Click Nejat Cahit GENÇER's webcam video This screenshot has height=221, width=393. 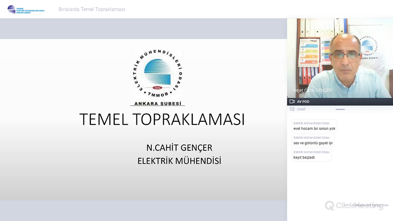coord(340,58)
